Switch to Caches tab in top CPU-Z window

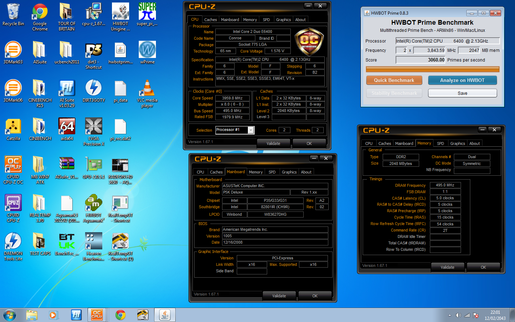point(211,20)
